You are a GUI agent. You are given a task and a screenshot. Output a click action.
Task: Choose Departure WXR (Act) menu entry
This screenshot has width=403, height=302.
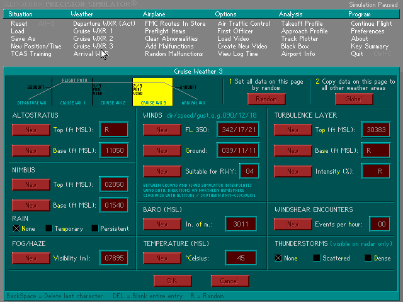[104, 23]
